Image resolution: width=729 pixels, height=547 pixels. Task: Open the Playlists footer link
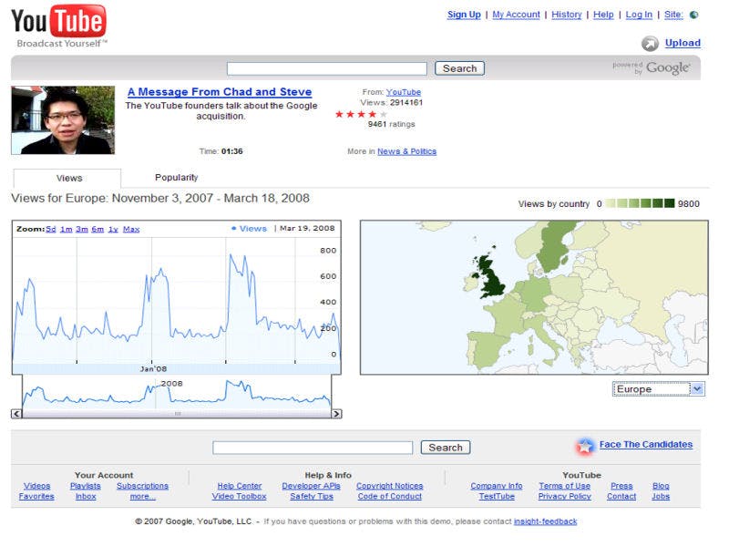pyautogui.click(x=85, y=486)
